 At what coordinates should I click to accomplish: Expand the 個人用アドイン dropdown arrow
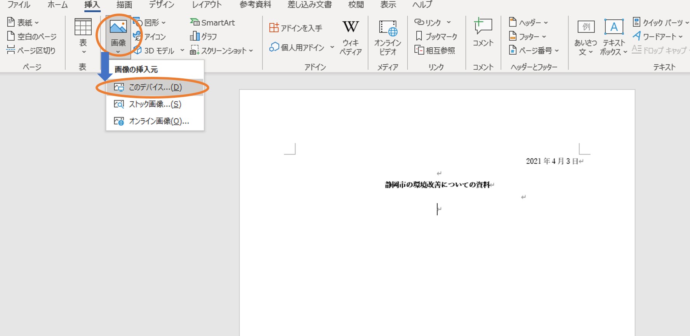(332, 47)
